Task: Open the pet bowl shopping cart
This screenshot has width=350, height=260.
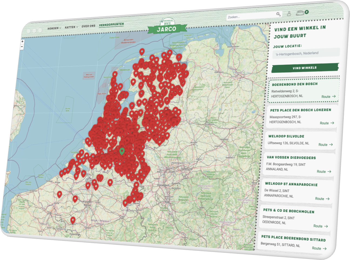Action: (300, 13)
